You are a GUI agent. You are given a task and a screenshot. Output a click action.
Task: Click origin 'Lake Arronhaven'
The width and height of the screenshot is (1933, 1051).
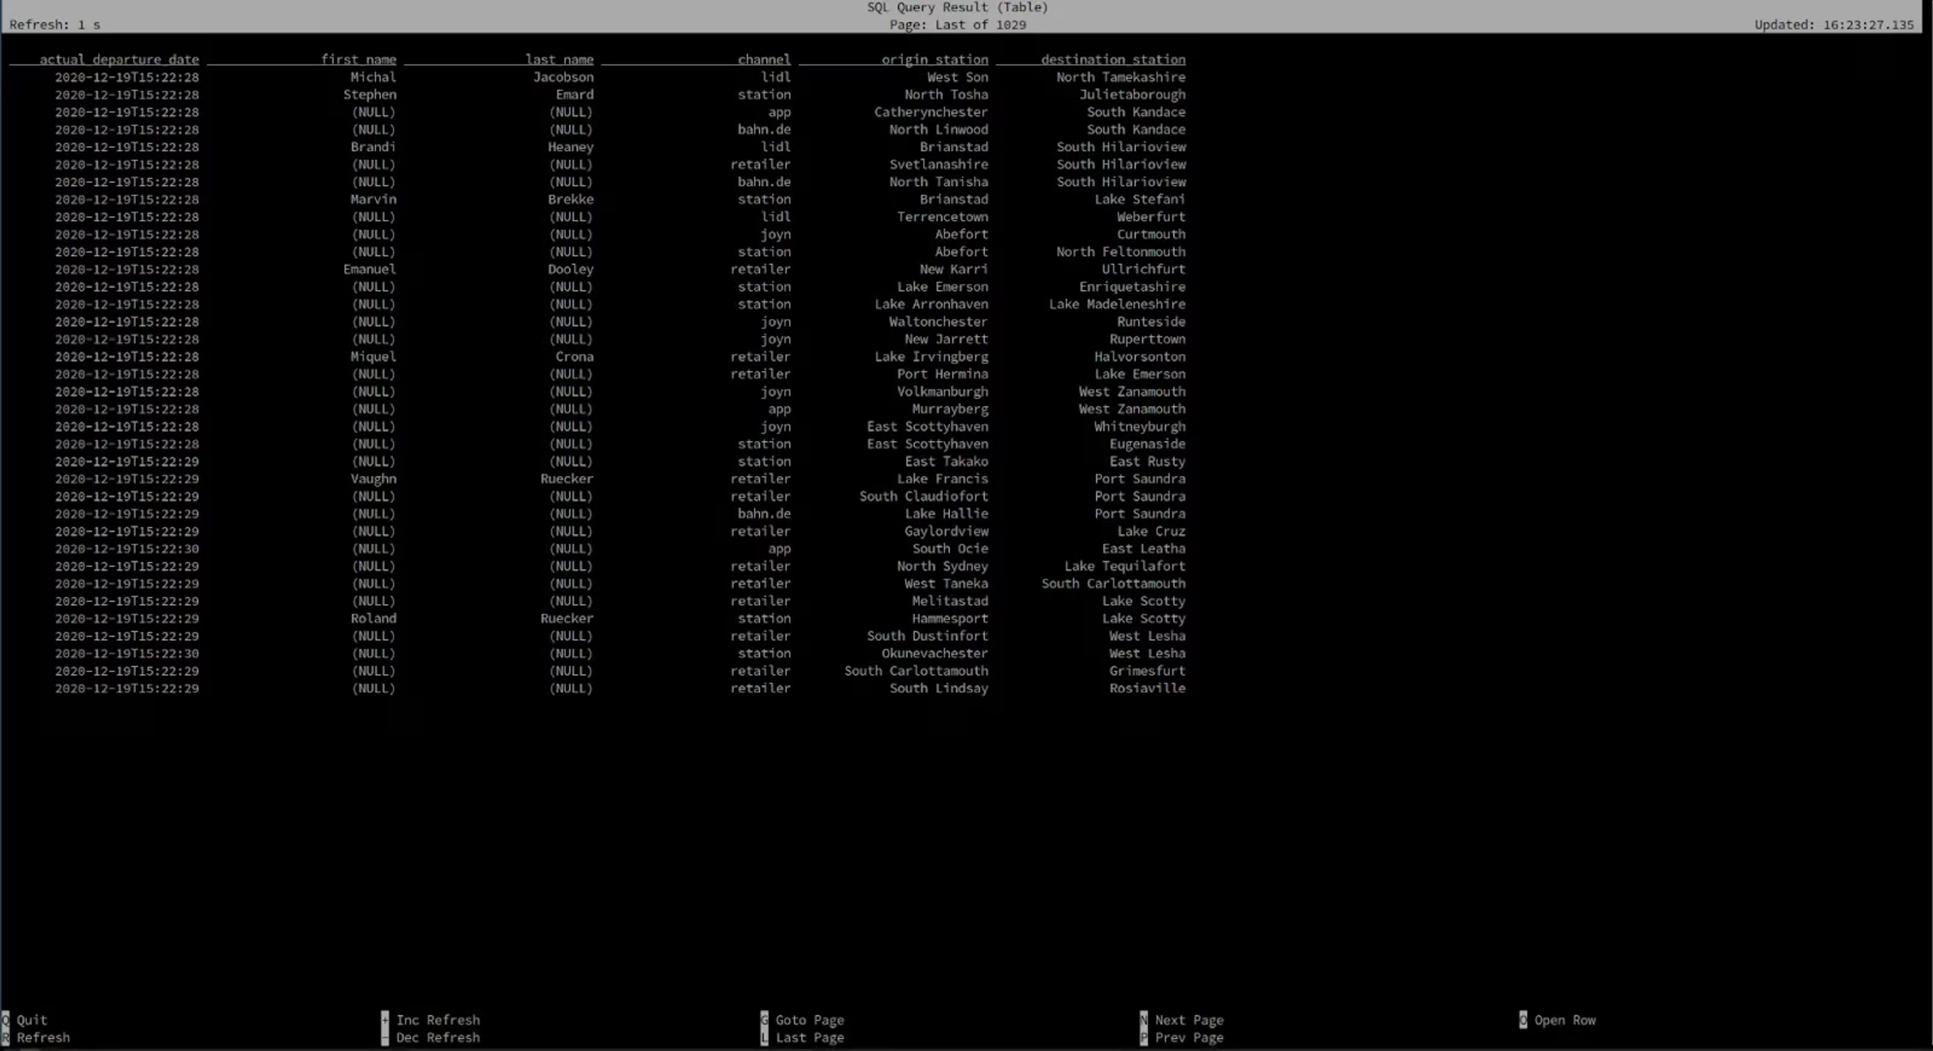pos(930,304)
